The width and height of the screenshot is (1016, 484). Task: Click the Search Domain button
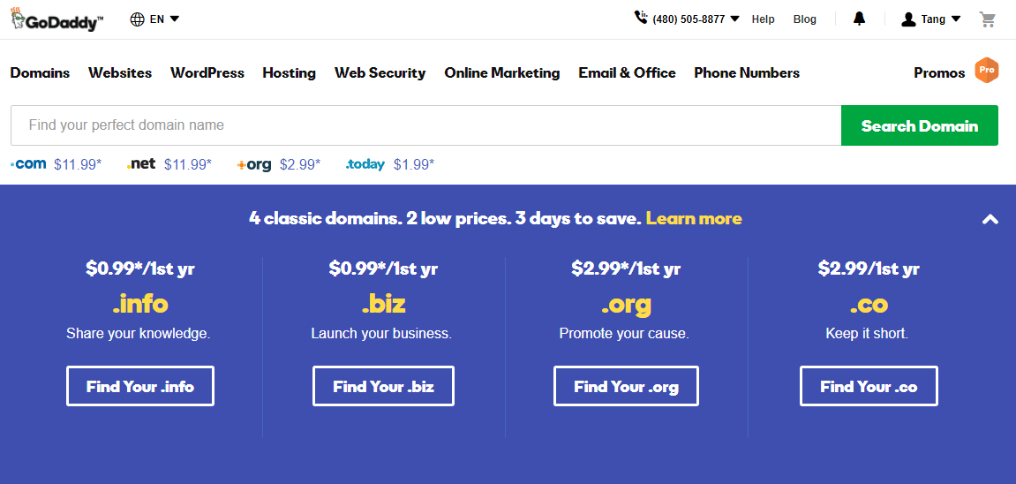pos(919,125)
